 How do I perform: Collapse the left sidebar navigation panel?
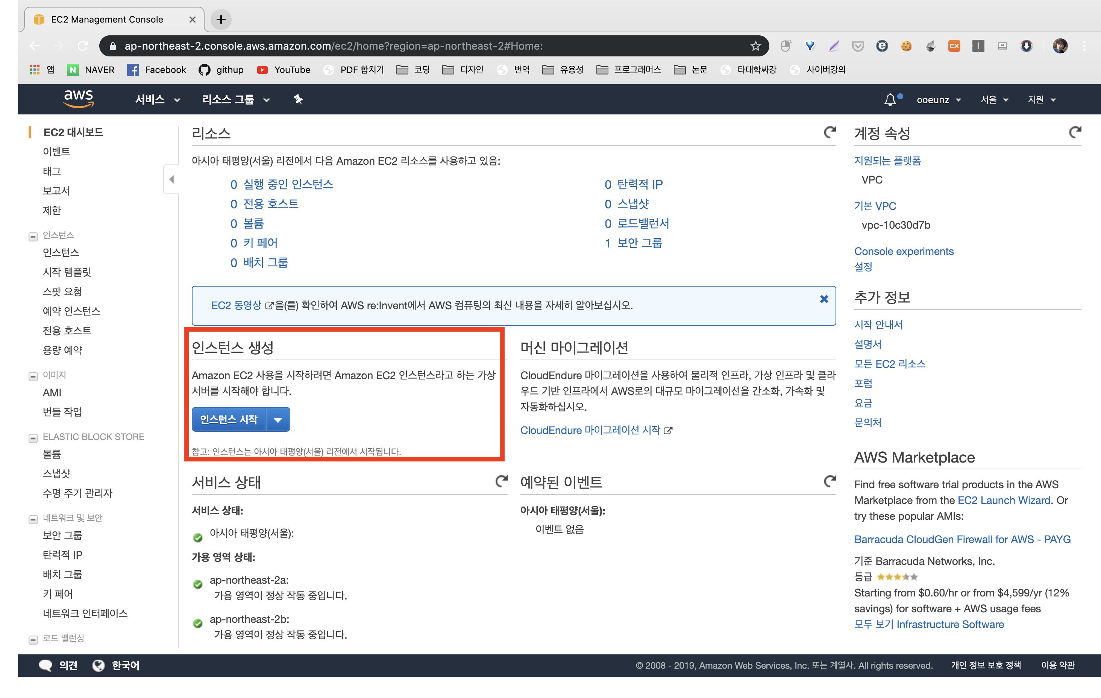171,179
